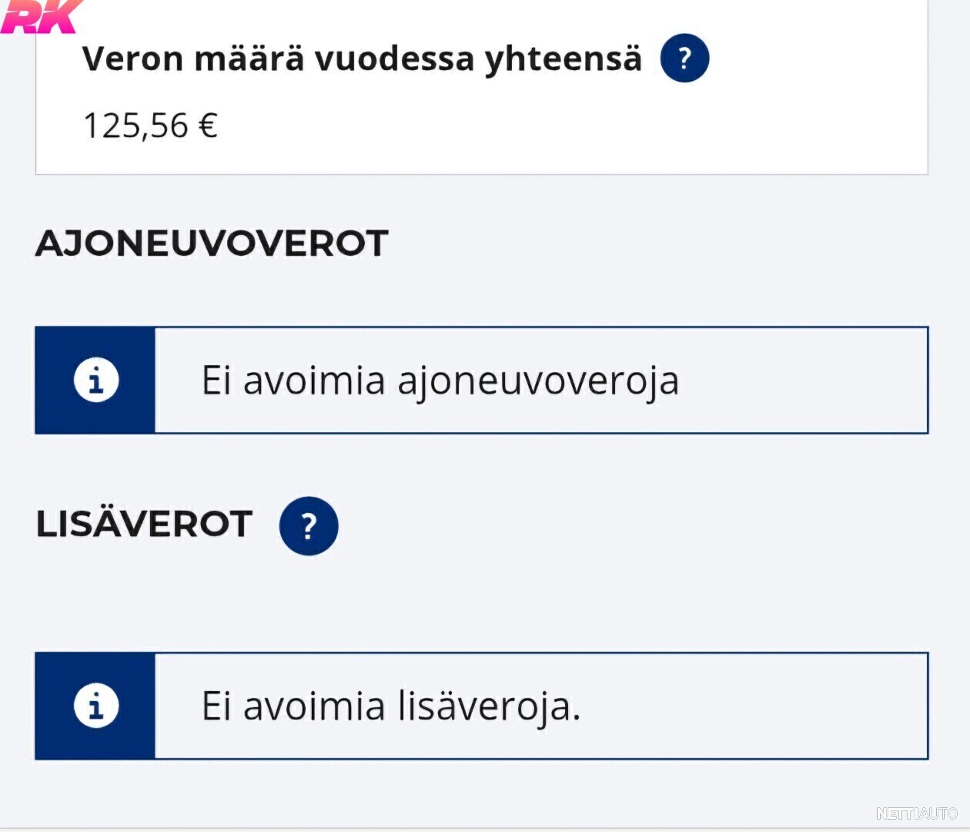Viewport: 970px width, 832px height.
Task: Select the AJONEUVOVEROT section heading
Action: pos(212,243)
